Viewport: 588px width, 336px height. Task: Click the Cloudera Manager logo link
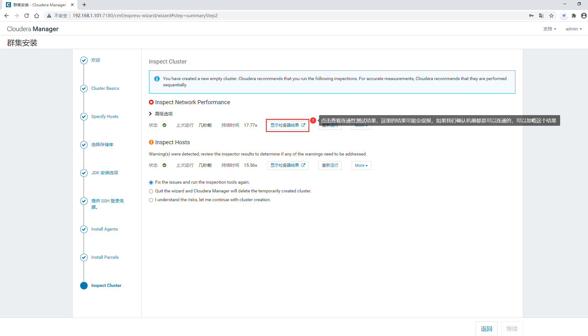pyautogui.click(x=33, y=29)
